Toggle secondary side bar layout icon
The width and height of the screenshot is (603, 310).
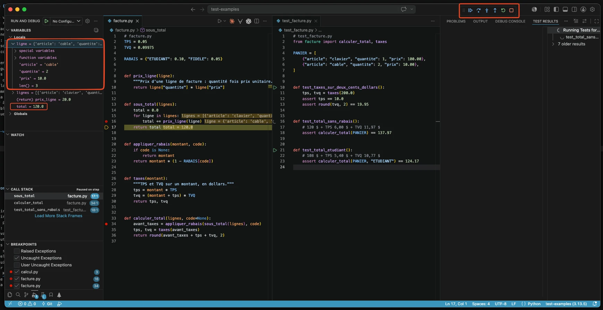click(x=574, y=9)
